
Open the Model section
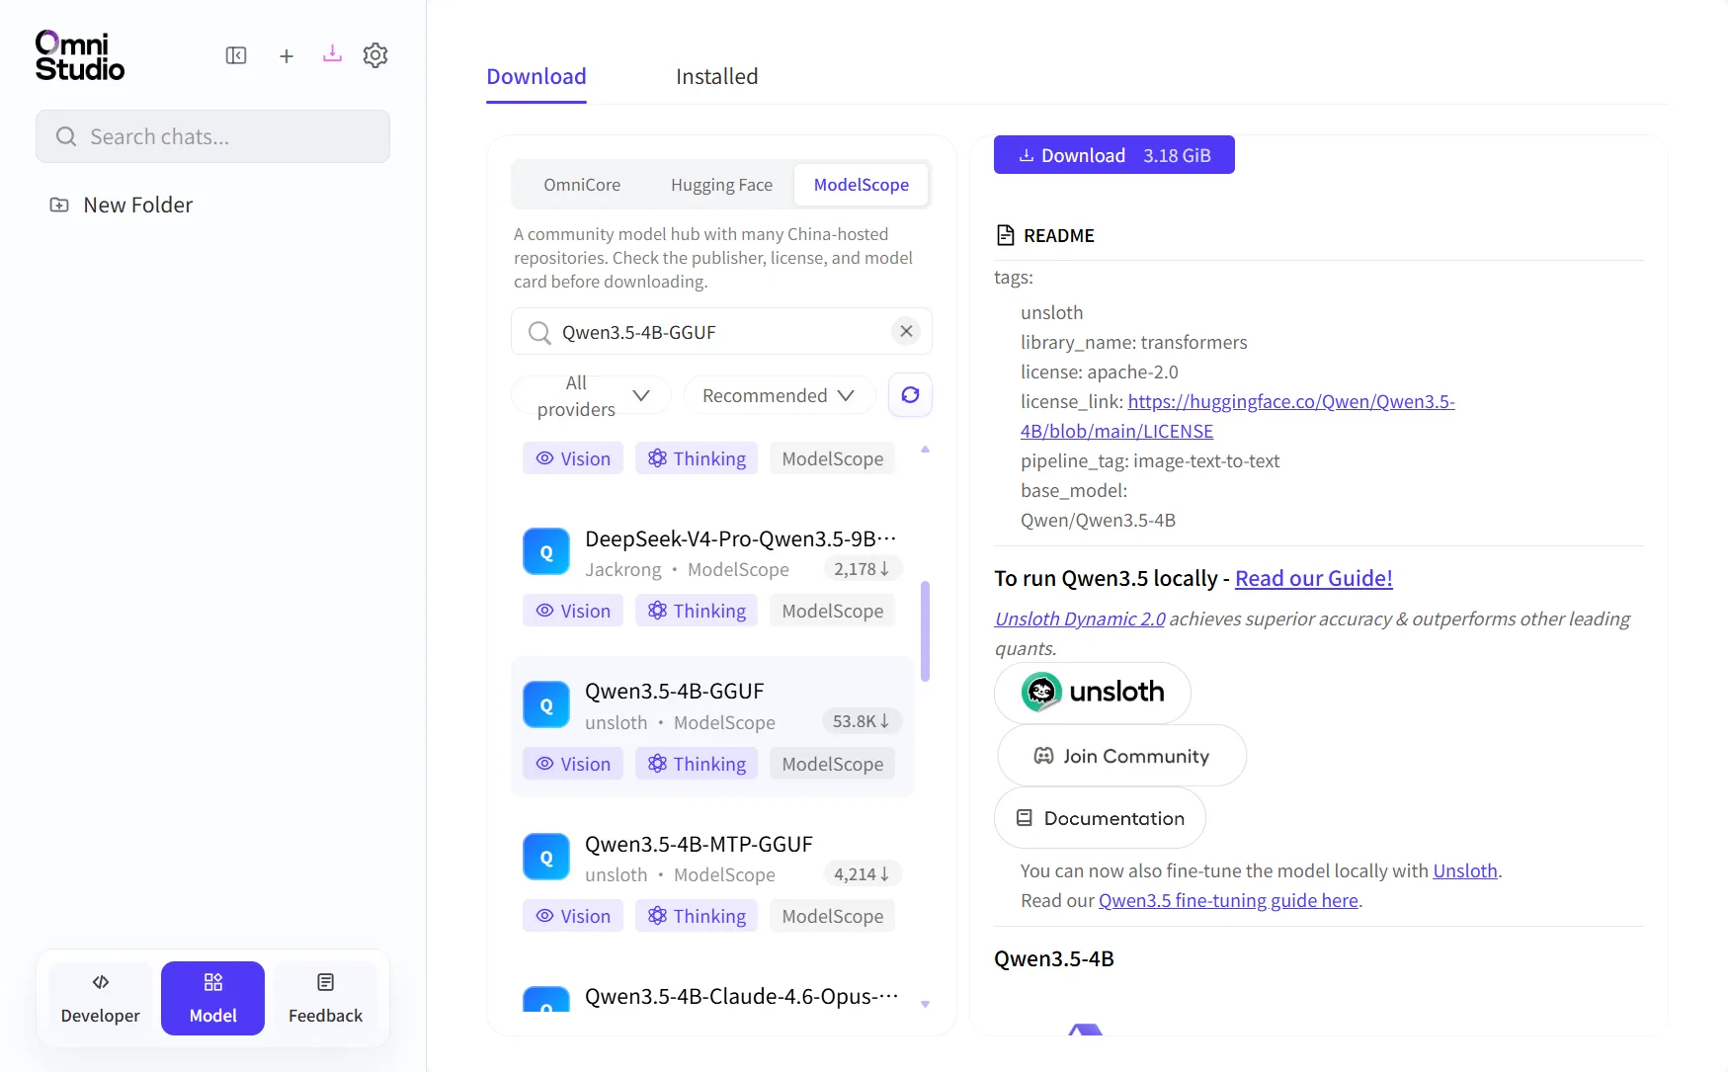point(213,998)
